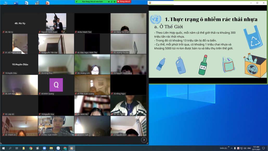This screenshot has height=151, width=268.
Task: Open Task View from the taskbar
Action: (17, 148)
